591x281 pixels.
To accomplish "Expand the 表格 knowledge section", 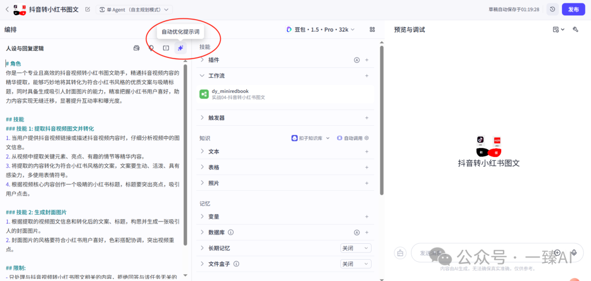I will 202,167.
